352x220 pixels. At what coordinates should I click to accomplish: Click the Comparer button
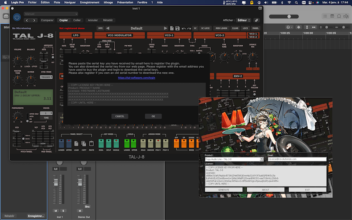47,20
